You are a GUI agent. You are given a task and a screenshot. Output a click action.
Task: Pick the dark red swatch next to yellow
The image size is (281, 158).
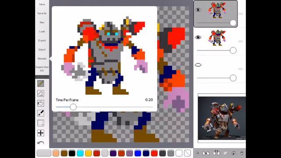coord(97,153)
